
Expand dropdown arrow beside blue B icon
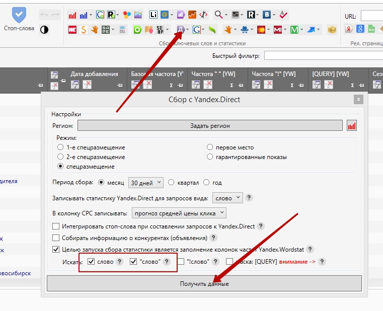click(x=274, y=15)
